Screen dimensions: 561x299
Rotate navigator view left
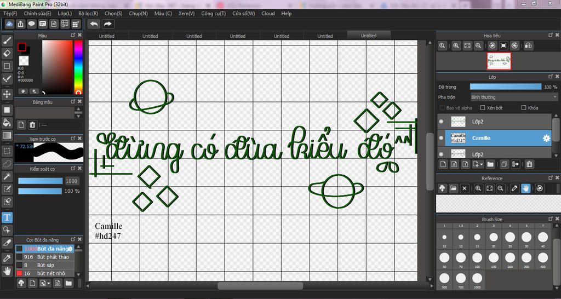tap(493, 45)
